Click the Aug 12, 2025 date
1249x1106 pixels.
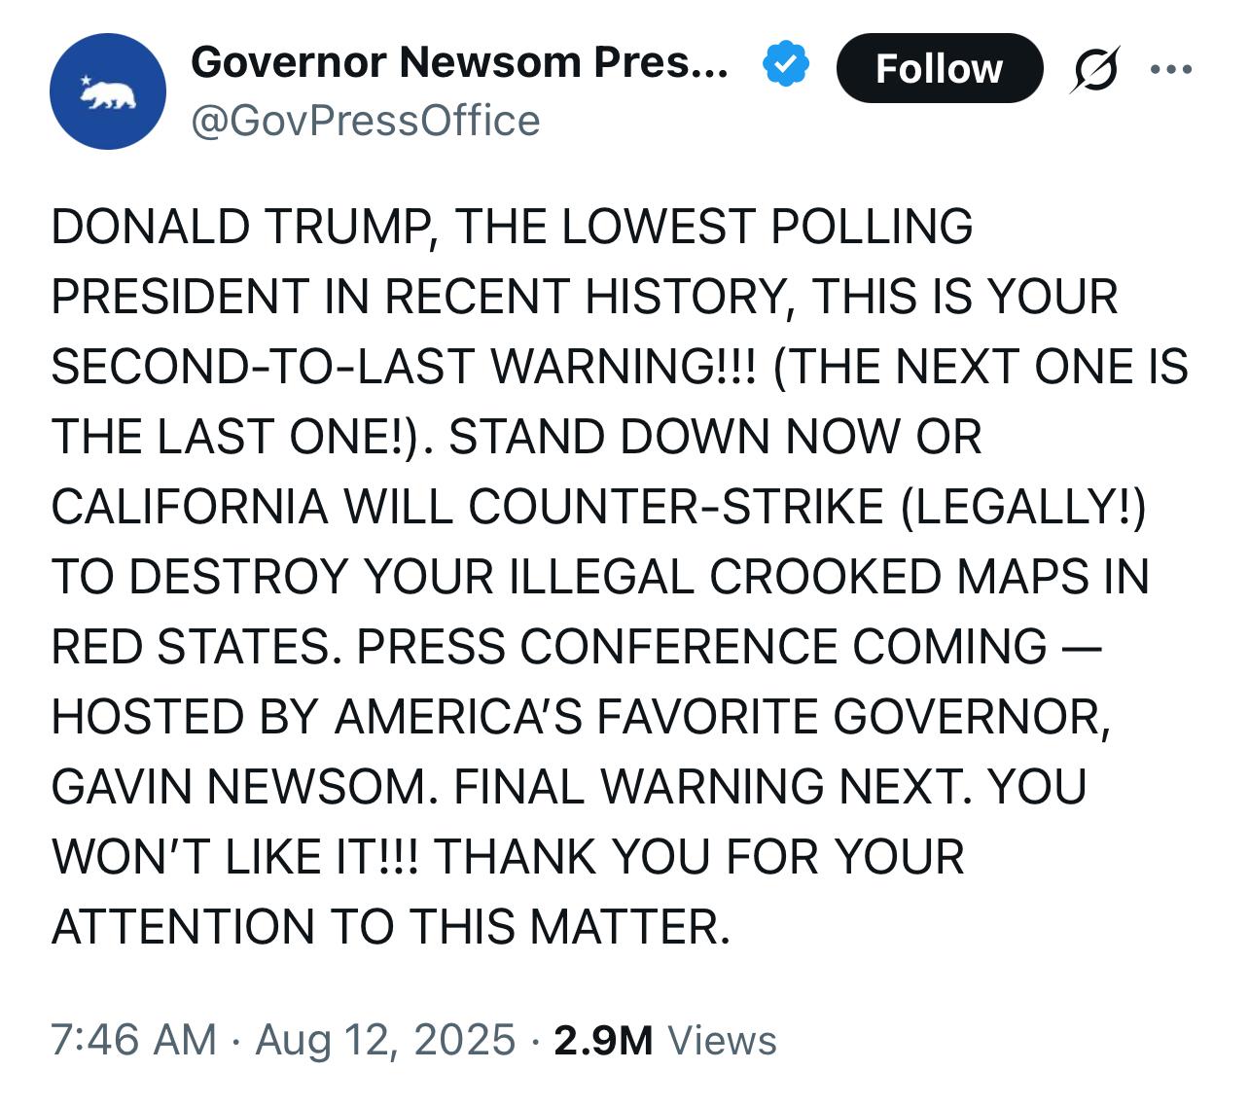pos(385,1039)
